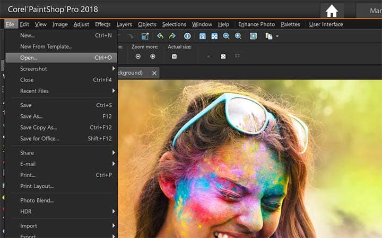
Task: Open the User Interface menu
Action: tap(326, 24)
